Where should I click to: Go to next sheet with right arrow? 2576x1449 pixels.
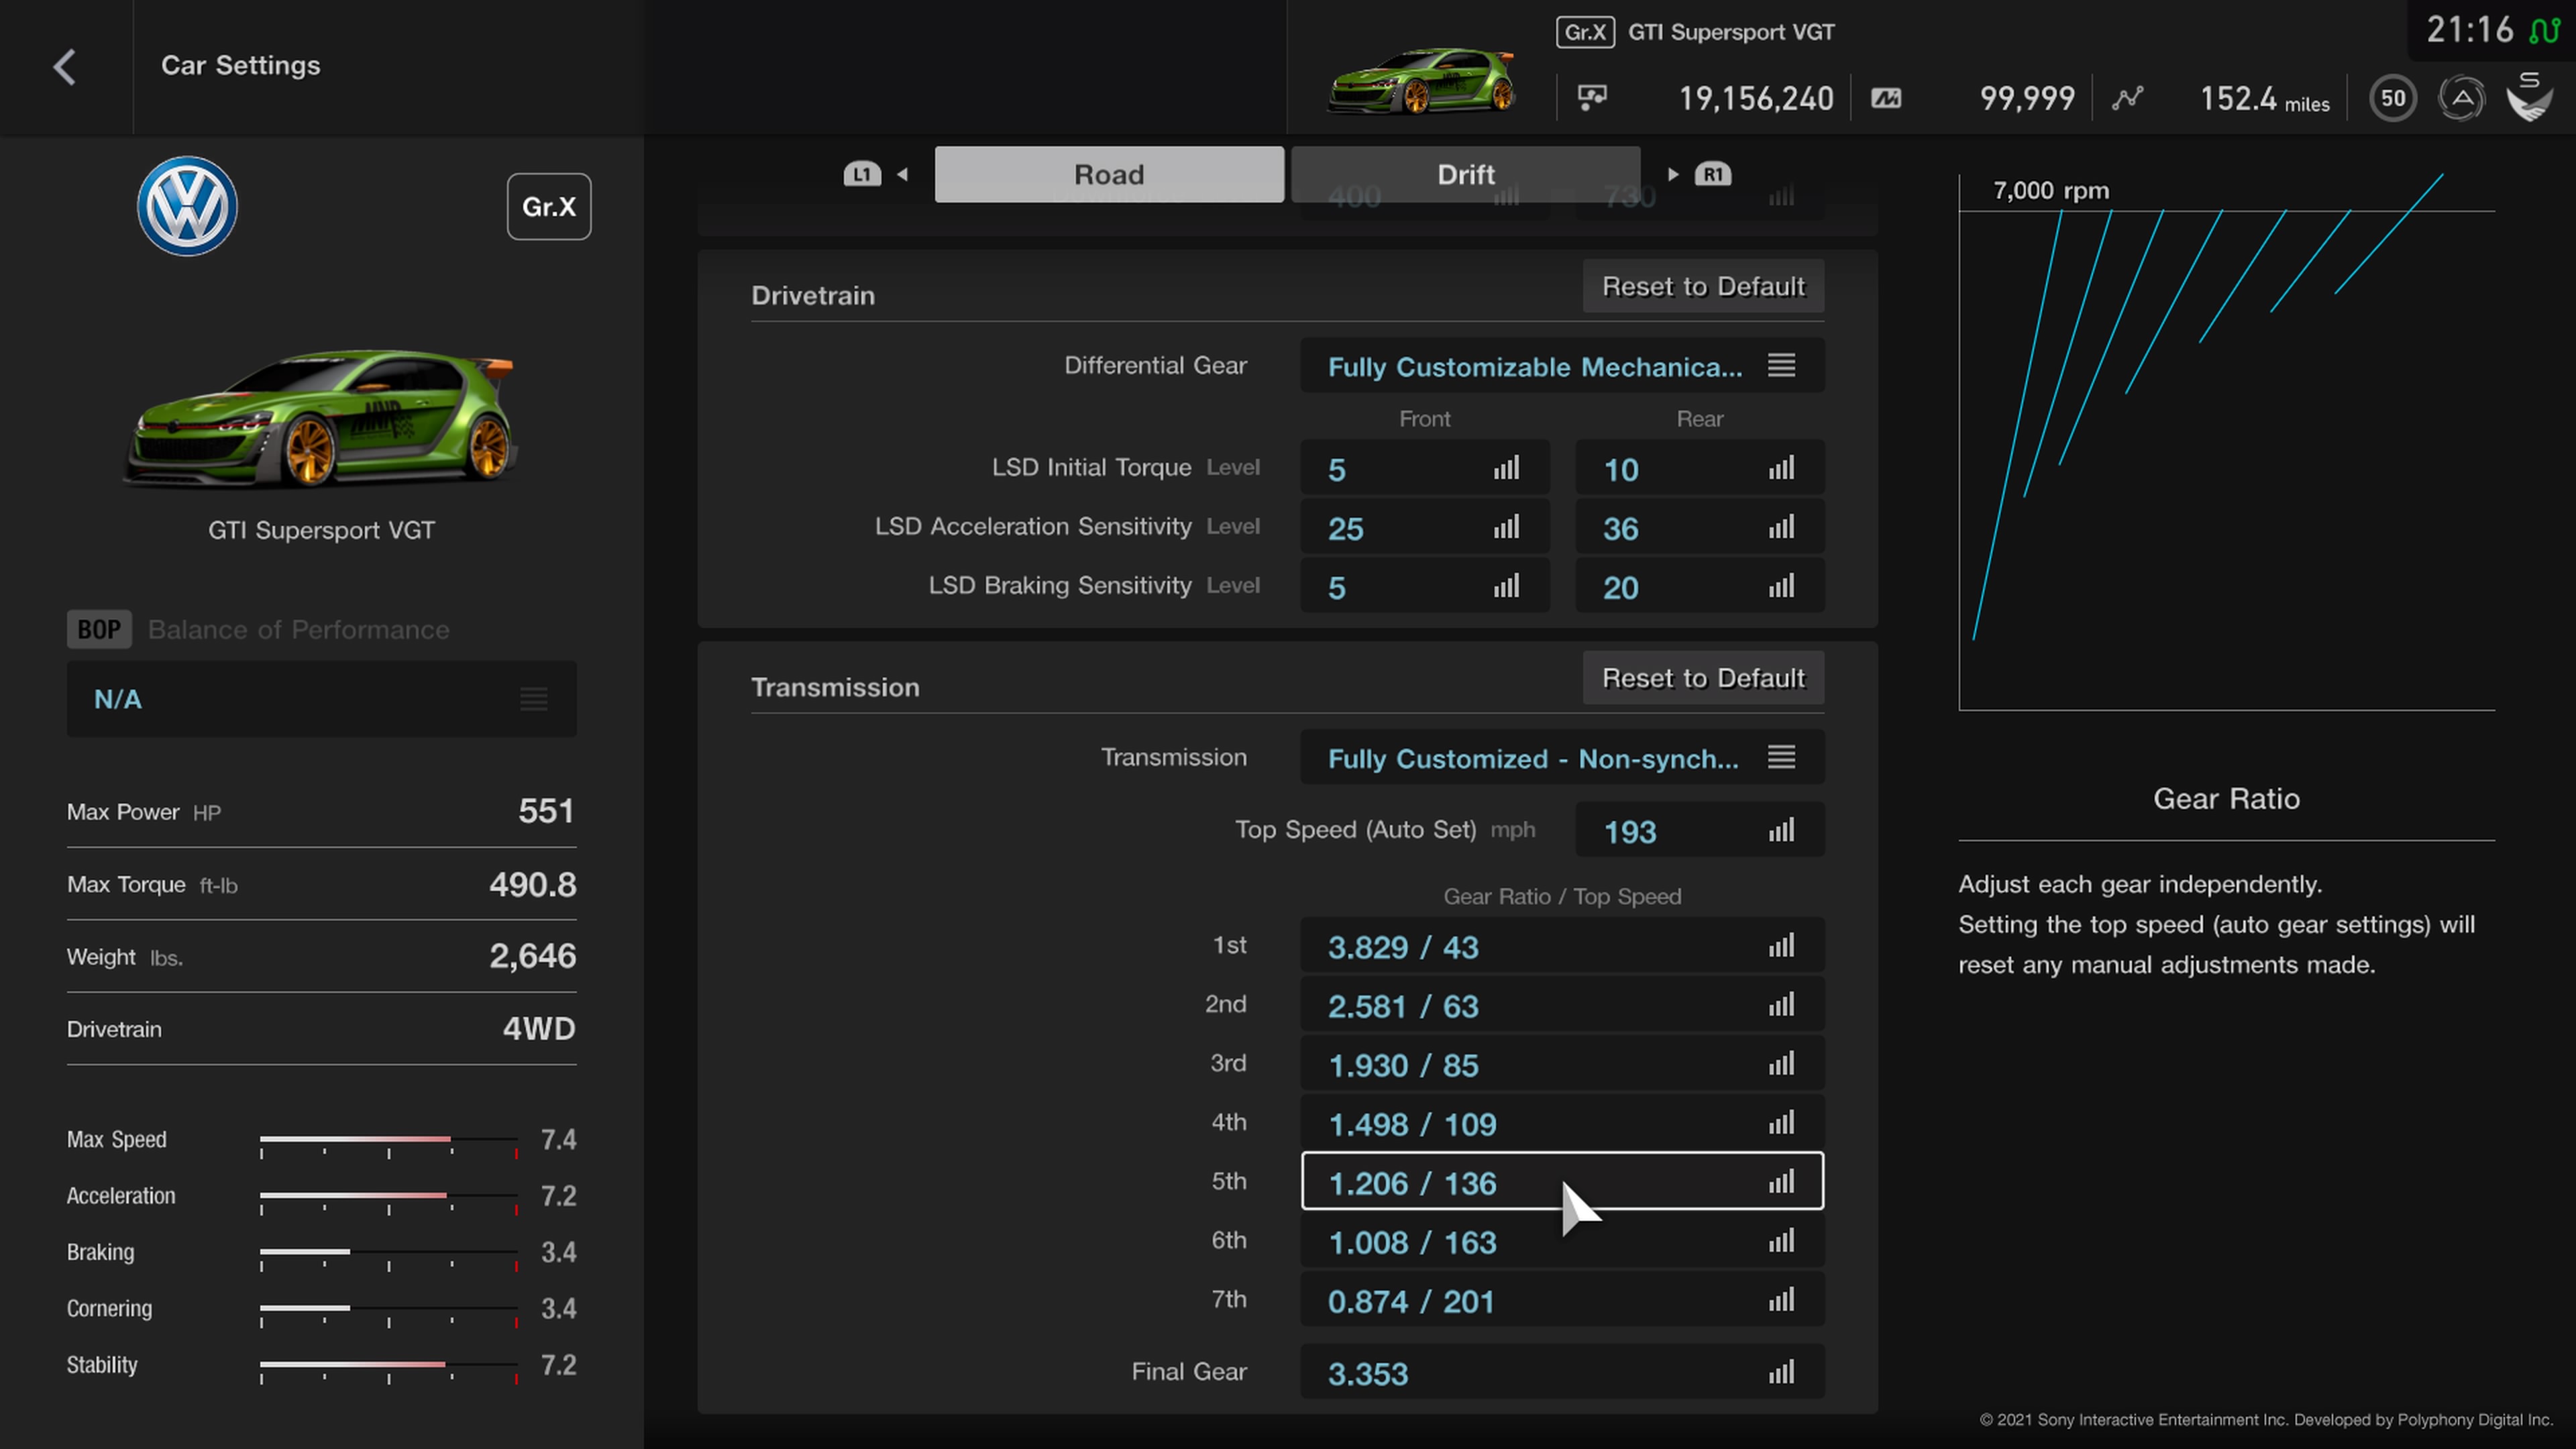pos(1673,174)
